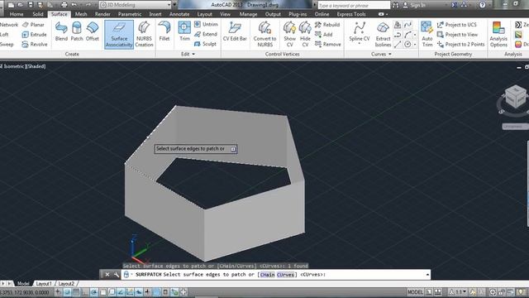Click Remove control vertices
This screenshot has width=529, height=298.
point(327,44)
